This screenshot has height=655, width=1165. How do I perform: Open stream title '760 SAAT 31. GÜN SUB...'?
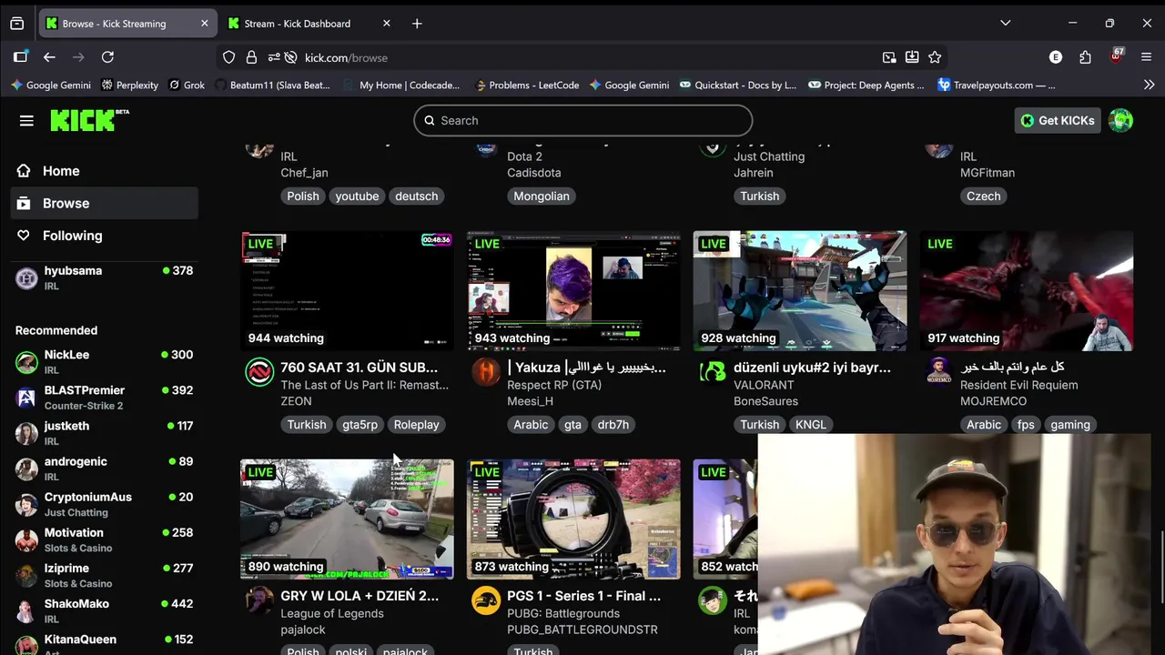coord(359,368)
